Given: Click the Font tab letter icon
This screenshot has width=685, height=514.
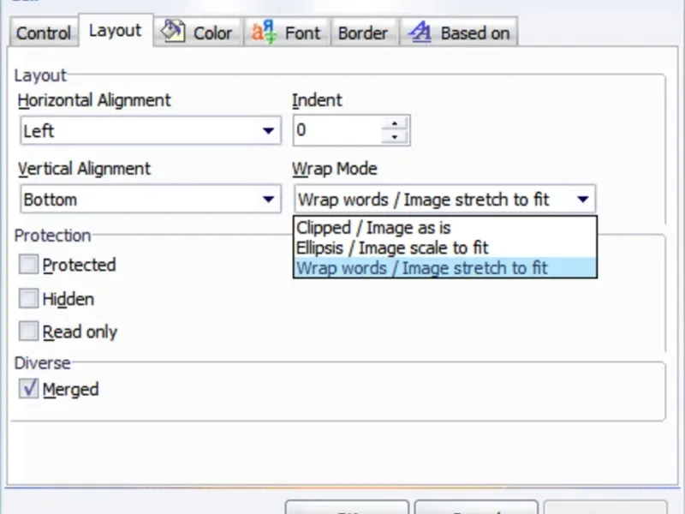Looking at the screenshot, I should (262, 33).
